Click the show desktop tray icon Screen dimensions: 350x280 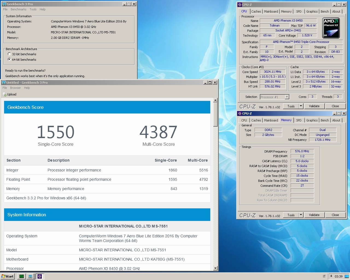(x=347, y=276)
